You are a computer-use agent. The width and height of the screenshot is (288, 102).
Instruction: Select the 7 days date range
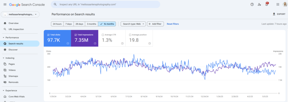[69, 24]
